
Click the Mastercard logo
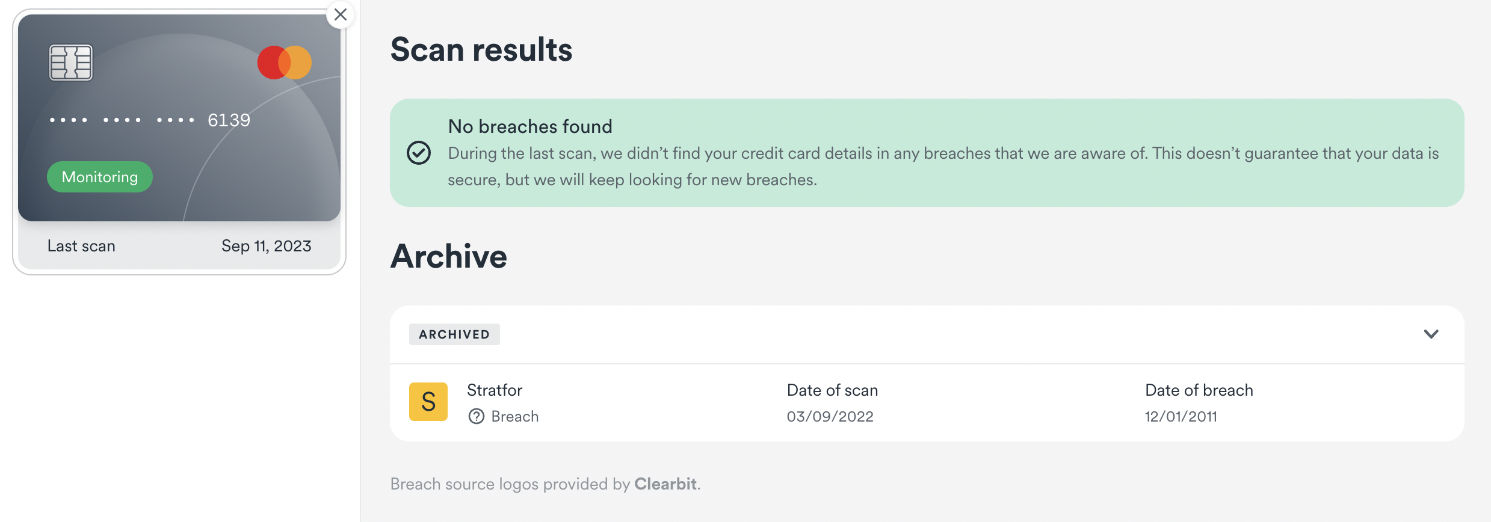click(284, 63)
